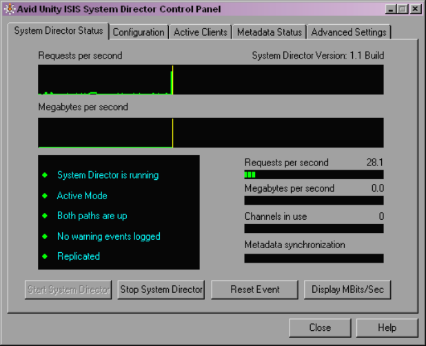This screenshot has width=426, height=346.
Task: Click the Requests per second history graph
Action: 211,79
